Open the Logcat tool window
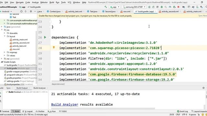207x116 pixels. coord(28,111)
